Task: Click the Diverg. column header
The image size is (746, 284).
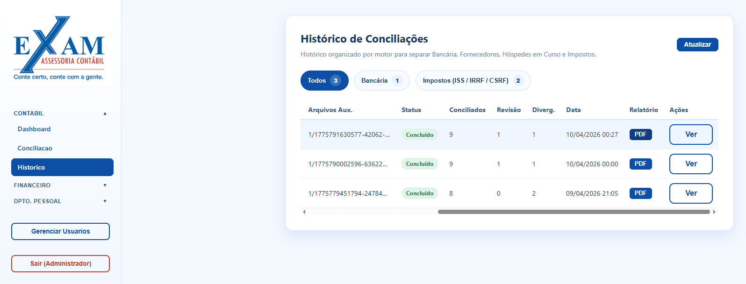Action: [x=544, y=110]
